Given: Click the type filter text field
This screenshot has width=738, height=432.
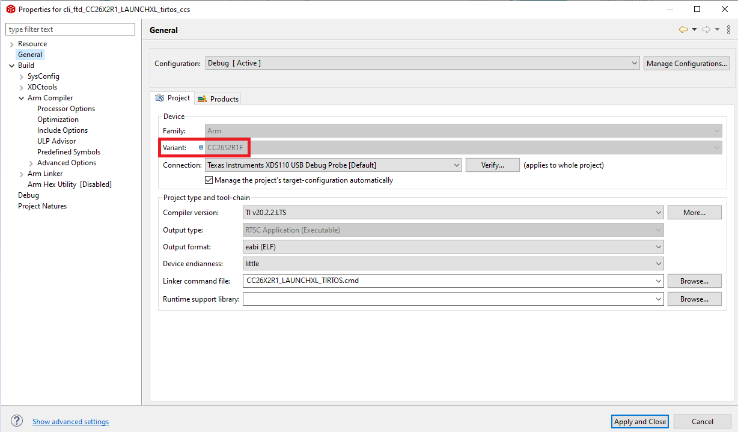Looking at the screenshot, I should (x=70, y=29).
